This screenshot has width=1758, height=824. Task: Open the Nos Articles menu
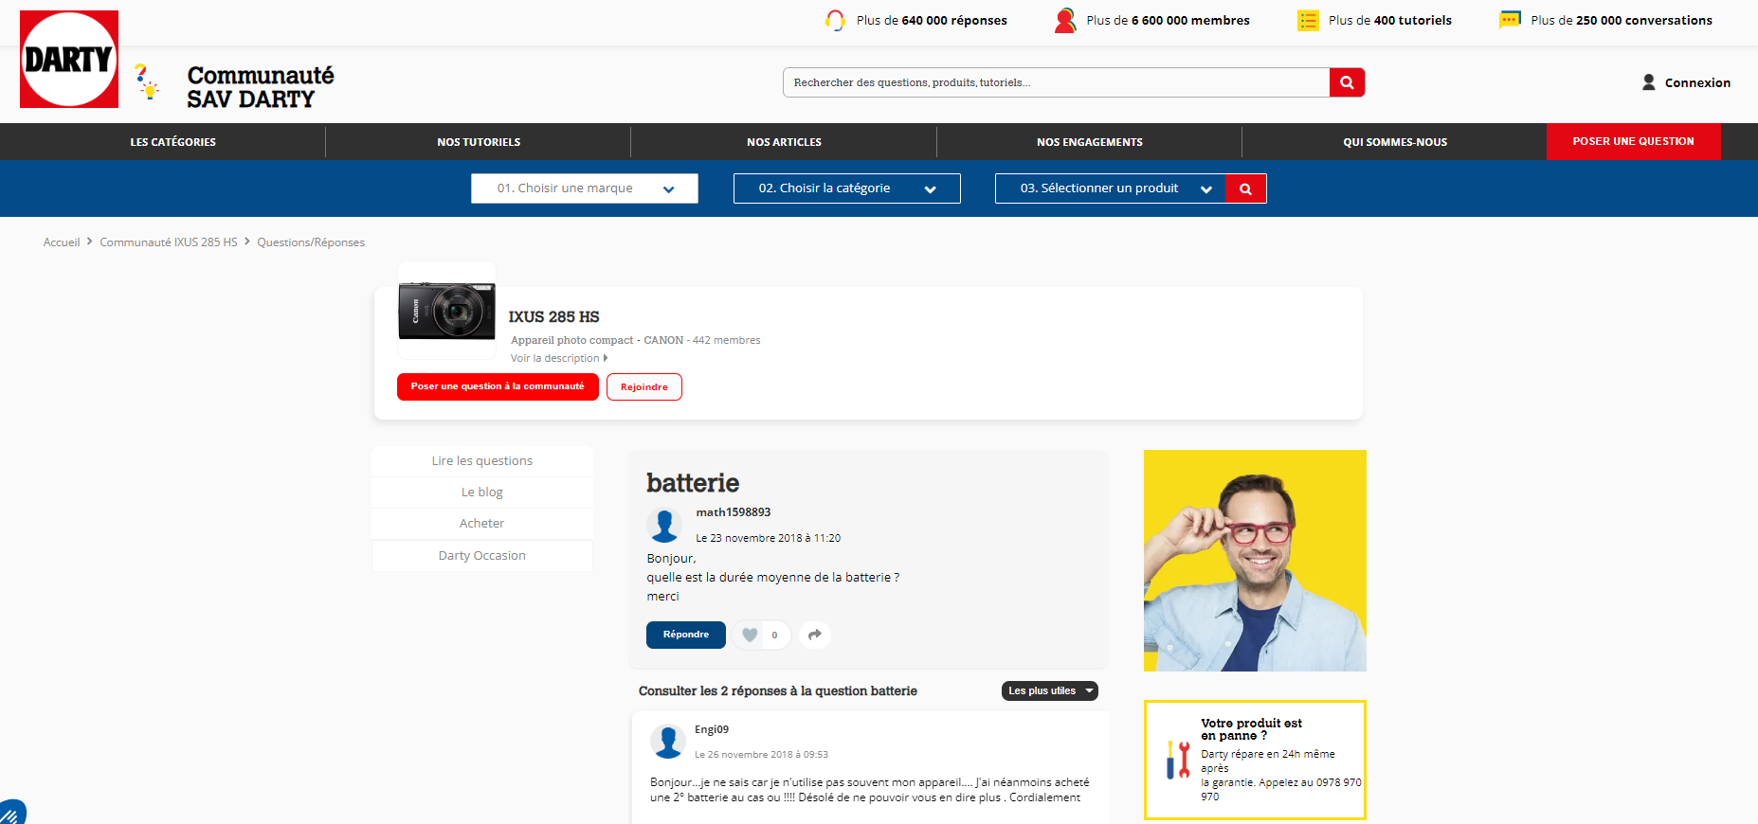click(x=784, y=142)
